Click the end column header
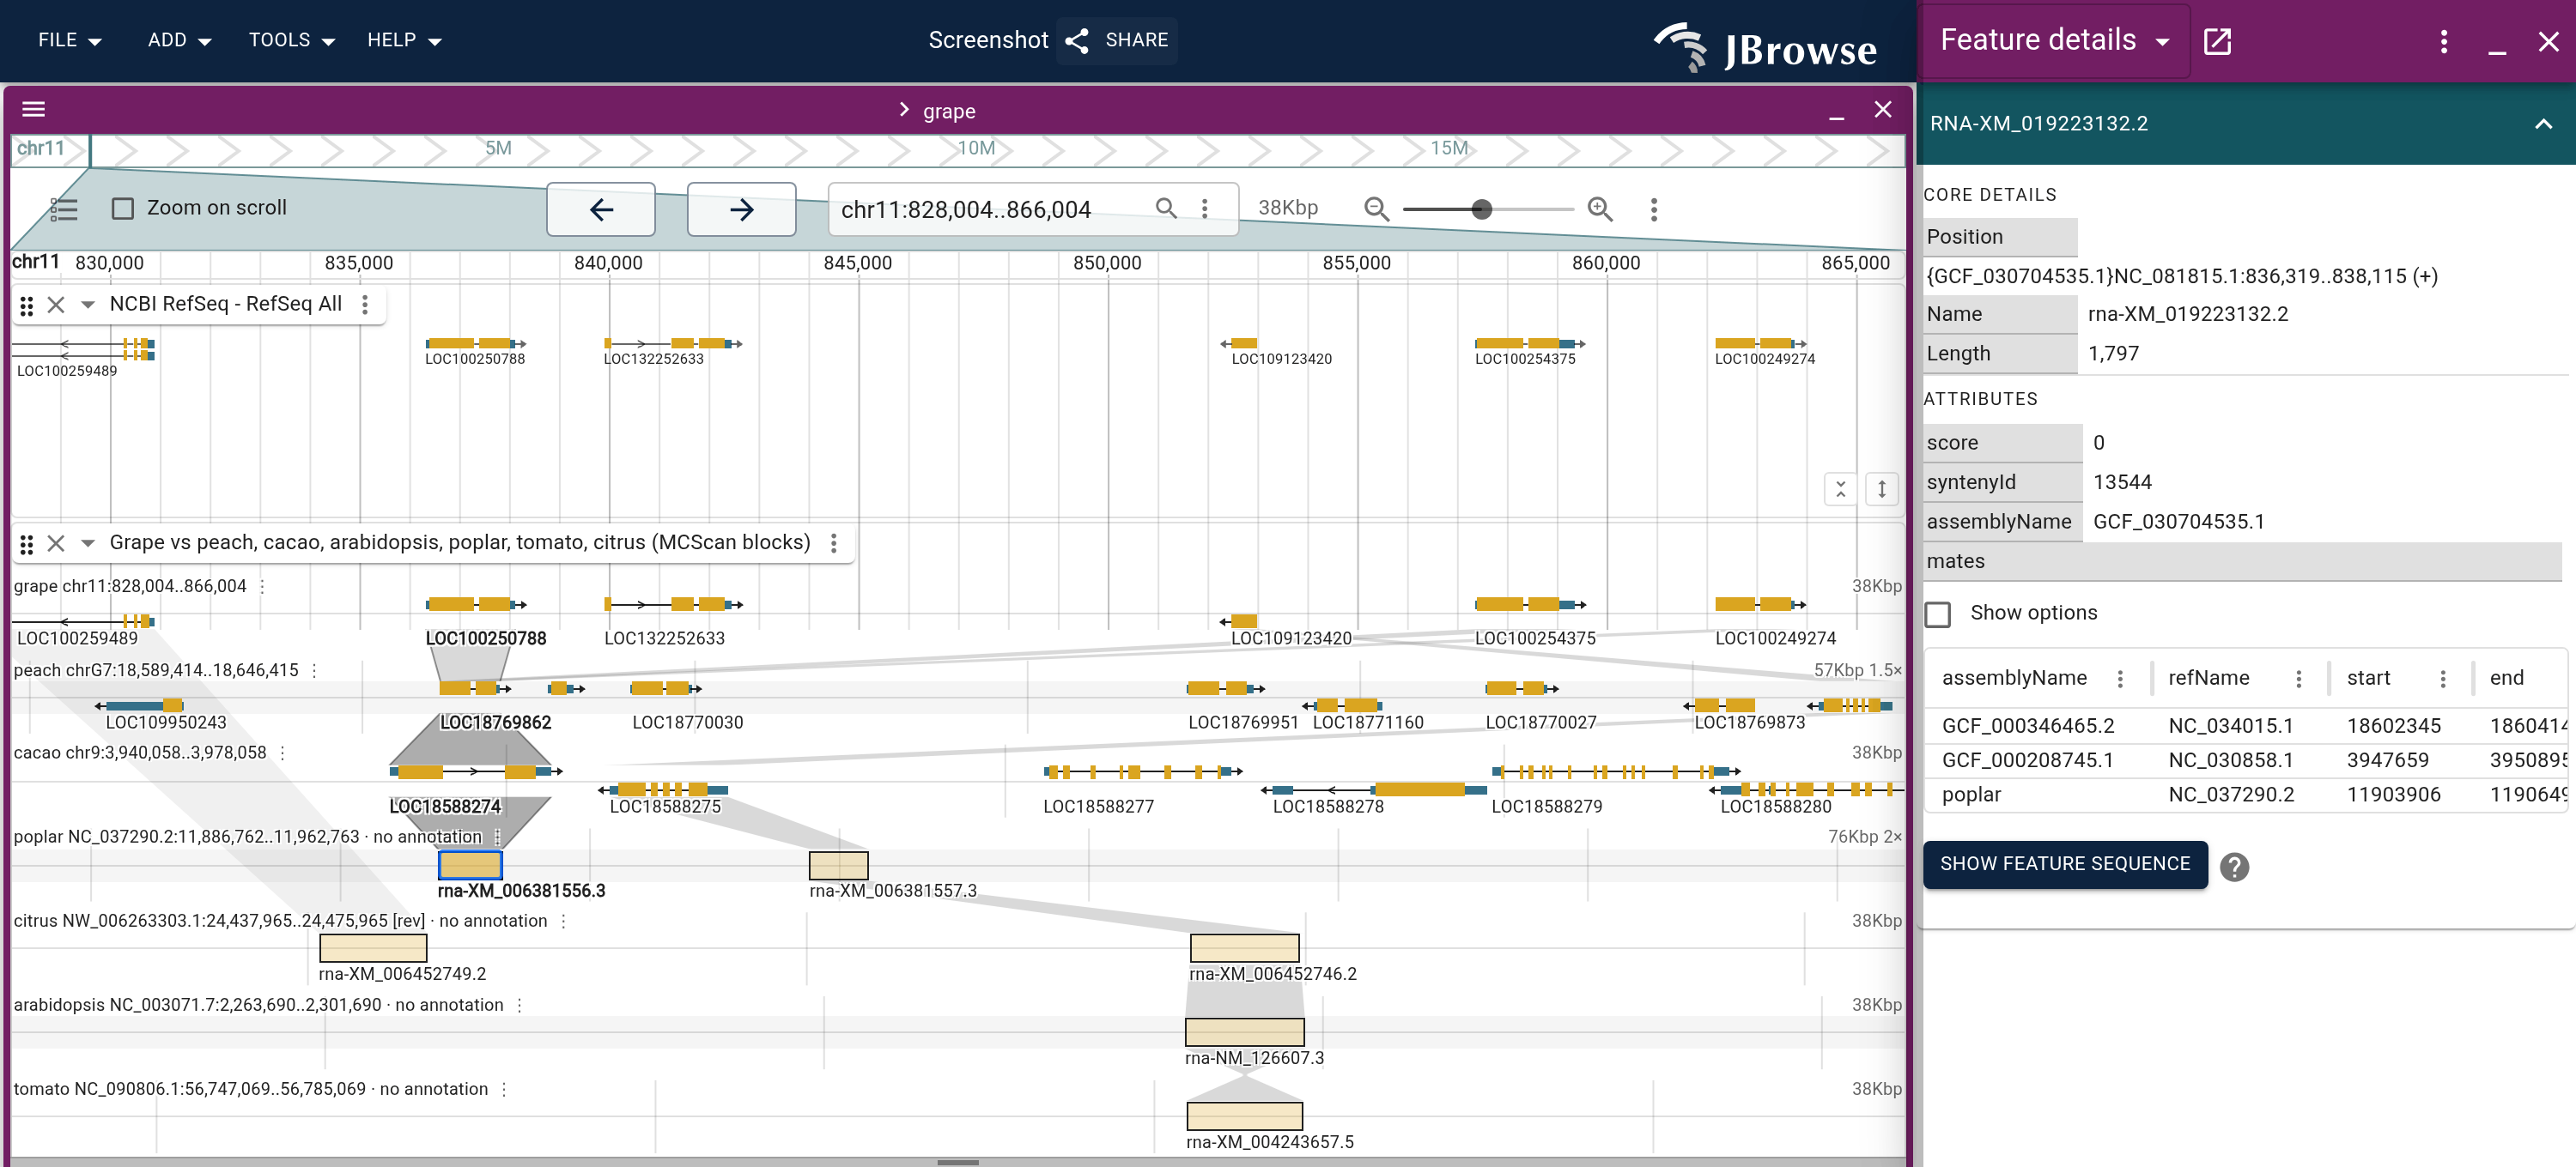 (2506, 679)
